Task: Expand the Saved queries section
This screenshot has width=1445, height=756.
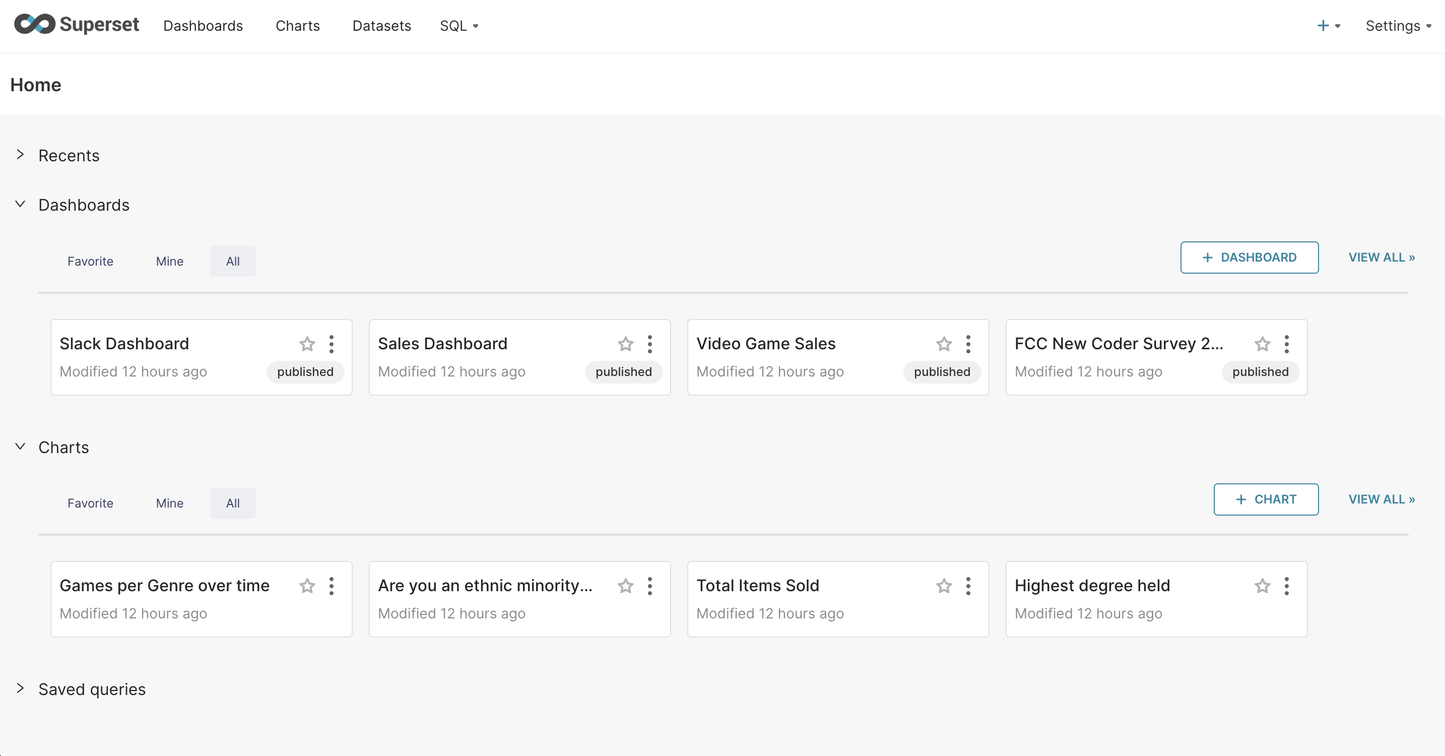Action: [21, 689]
